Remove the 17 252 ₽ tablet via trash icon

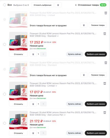(33, 54)
